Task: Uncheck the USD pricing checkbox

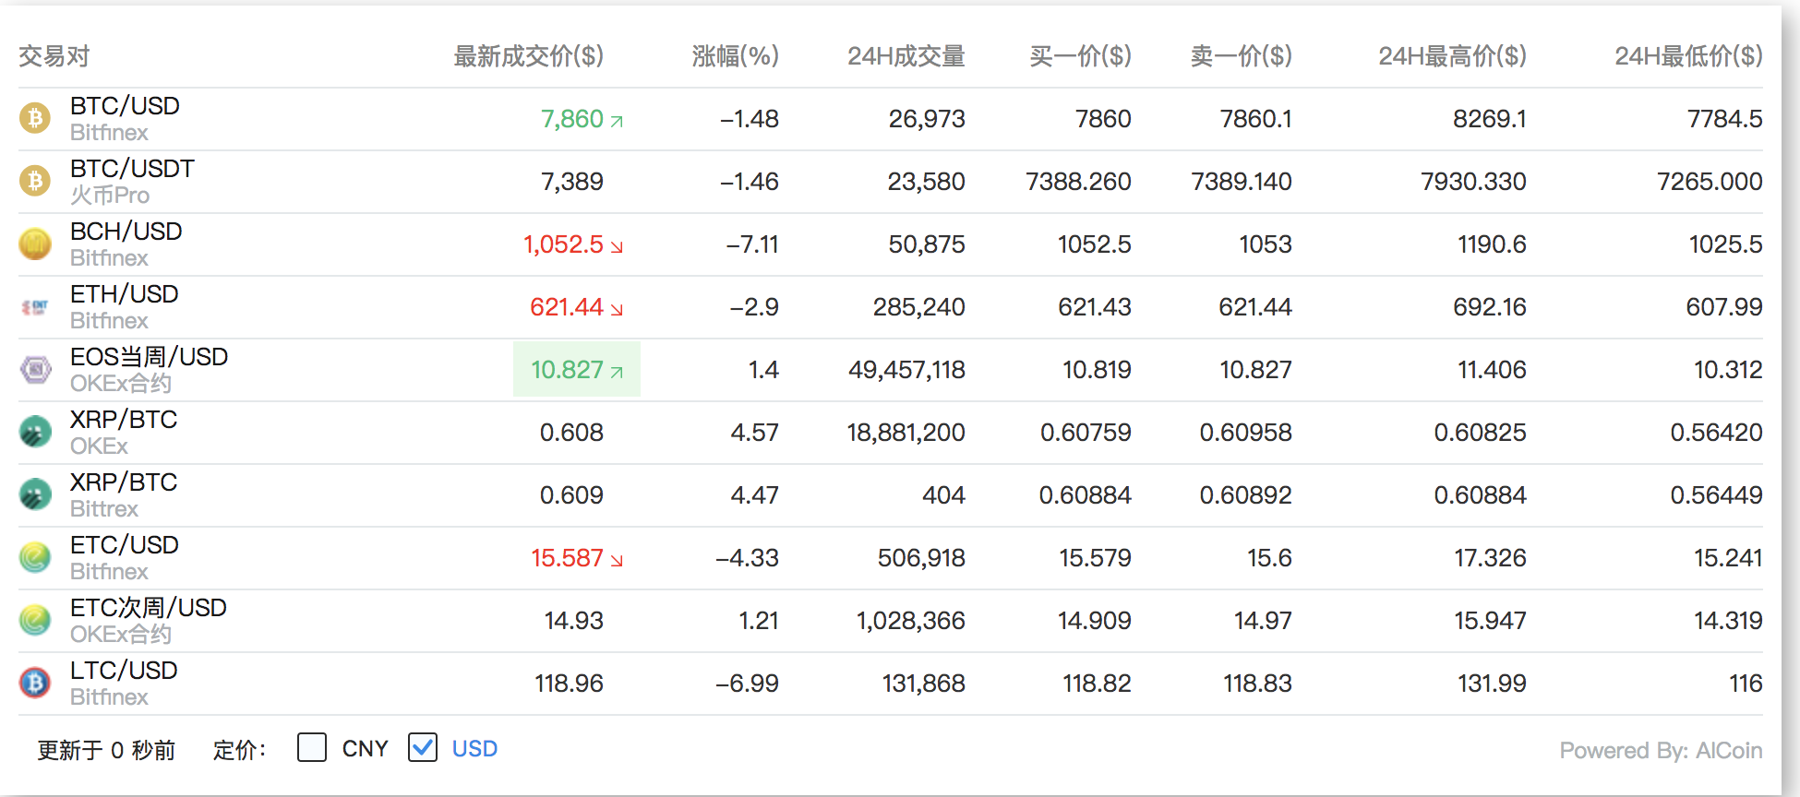Action: click(x=423, y=747)
